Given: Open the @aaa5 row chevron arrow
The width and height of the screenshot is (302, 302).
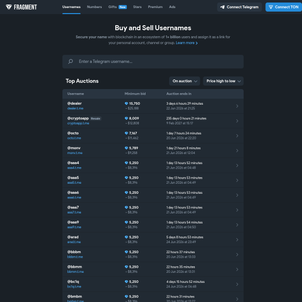Looking at the screenshot, I should 237,180.
